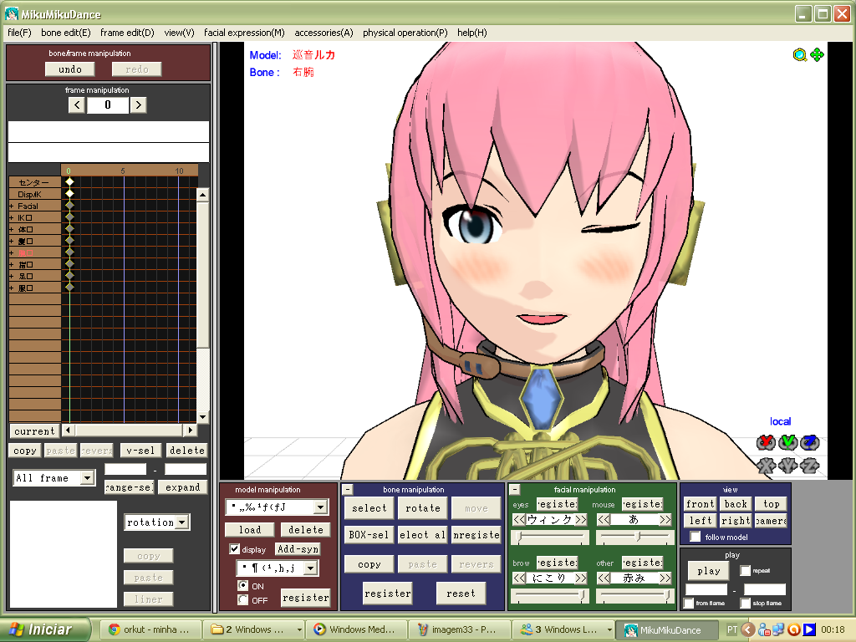Click the Iniciar start button
The height and width of the screenshot is (642, 856).
(x=45, y=629)
